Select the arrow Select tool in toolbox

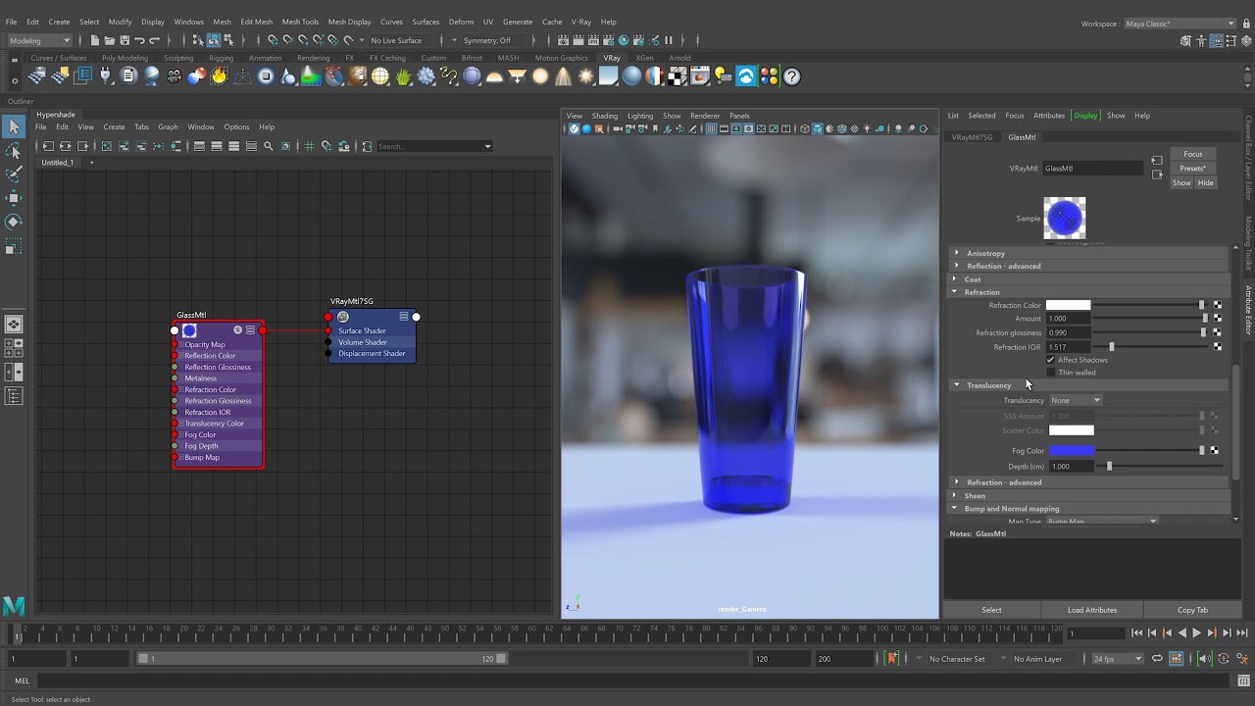coord(14,126)
